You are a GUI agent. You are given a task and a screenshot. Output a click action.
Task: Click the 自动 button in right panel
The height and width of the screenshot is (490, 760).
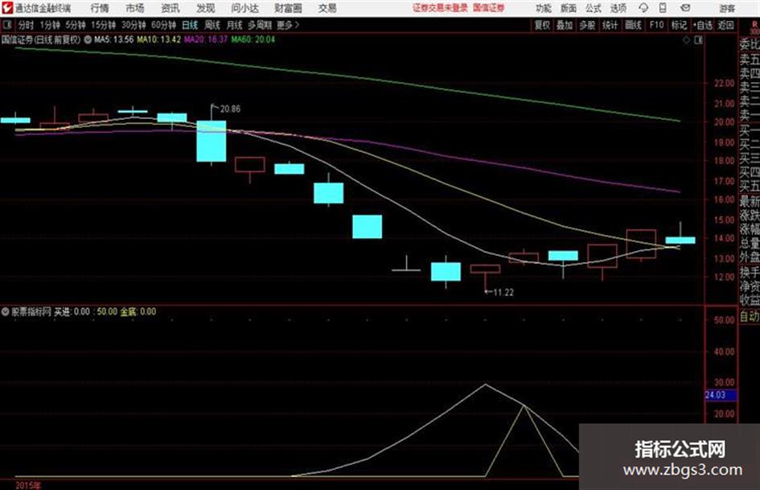click(x=750, y=317)
